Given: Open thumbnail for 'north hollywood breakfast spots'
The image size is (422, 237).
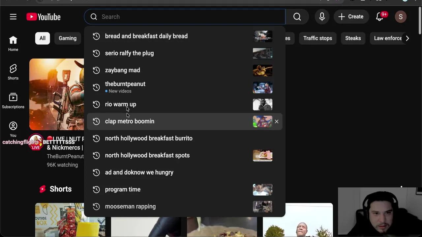Looking at the screenshot, I should [263, 156].
